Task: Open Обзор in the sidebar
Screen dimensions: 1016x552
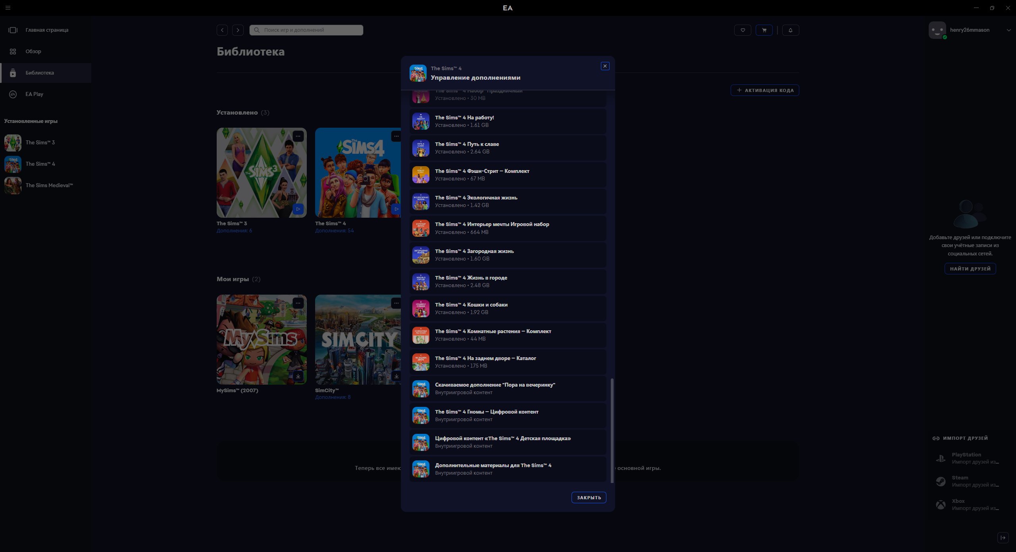Action: click(46, 52)
